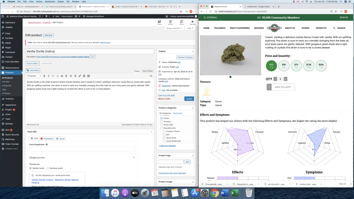Screen dimensions: 354x199
Task: Increase quantity with the plus stepper
Action: pyautogui.click(x=286, y=79)
